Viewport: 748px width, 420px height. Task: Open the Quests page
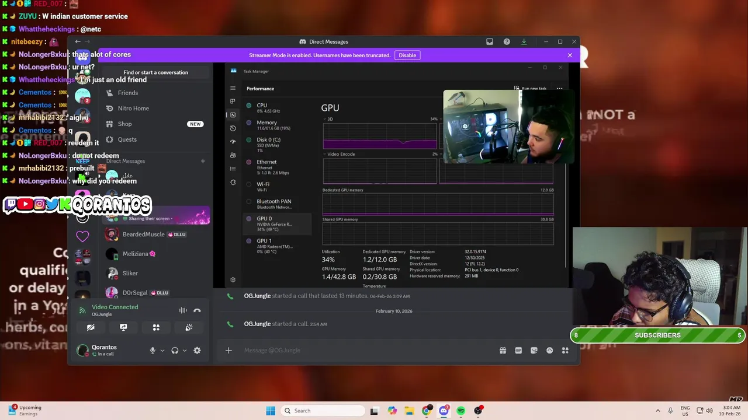click(155, 139)
